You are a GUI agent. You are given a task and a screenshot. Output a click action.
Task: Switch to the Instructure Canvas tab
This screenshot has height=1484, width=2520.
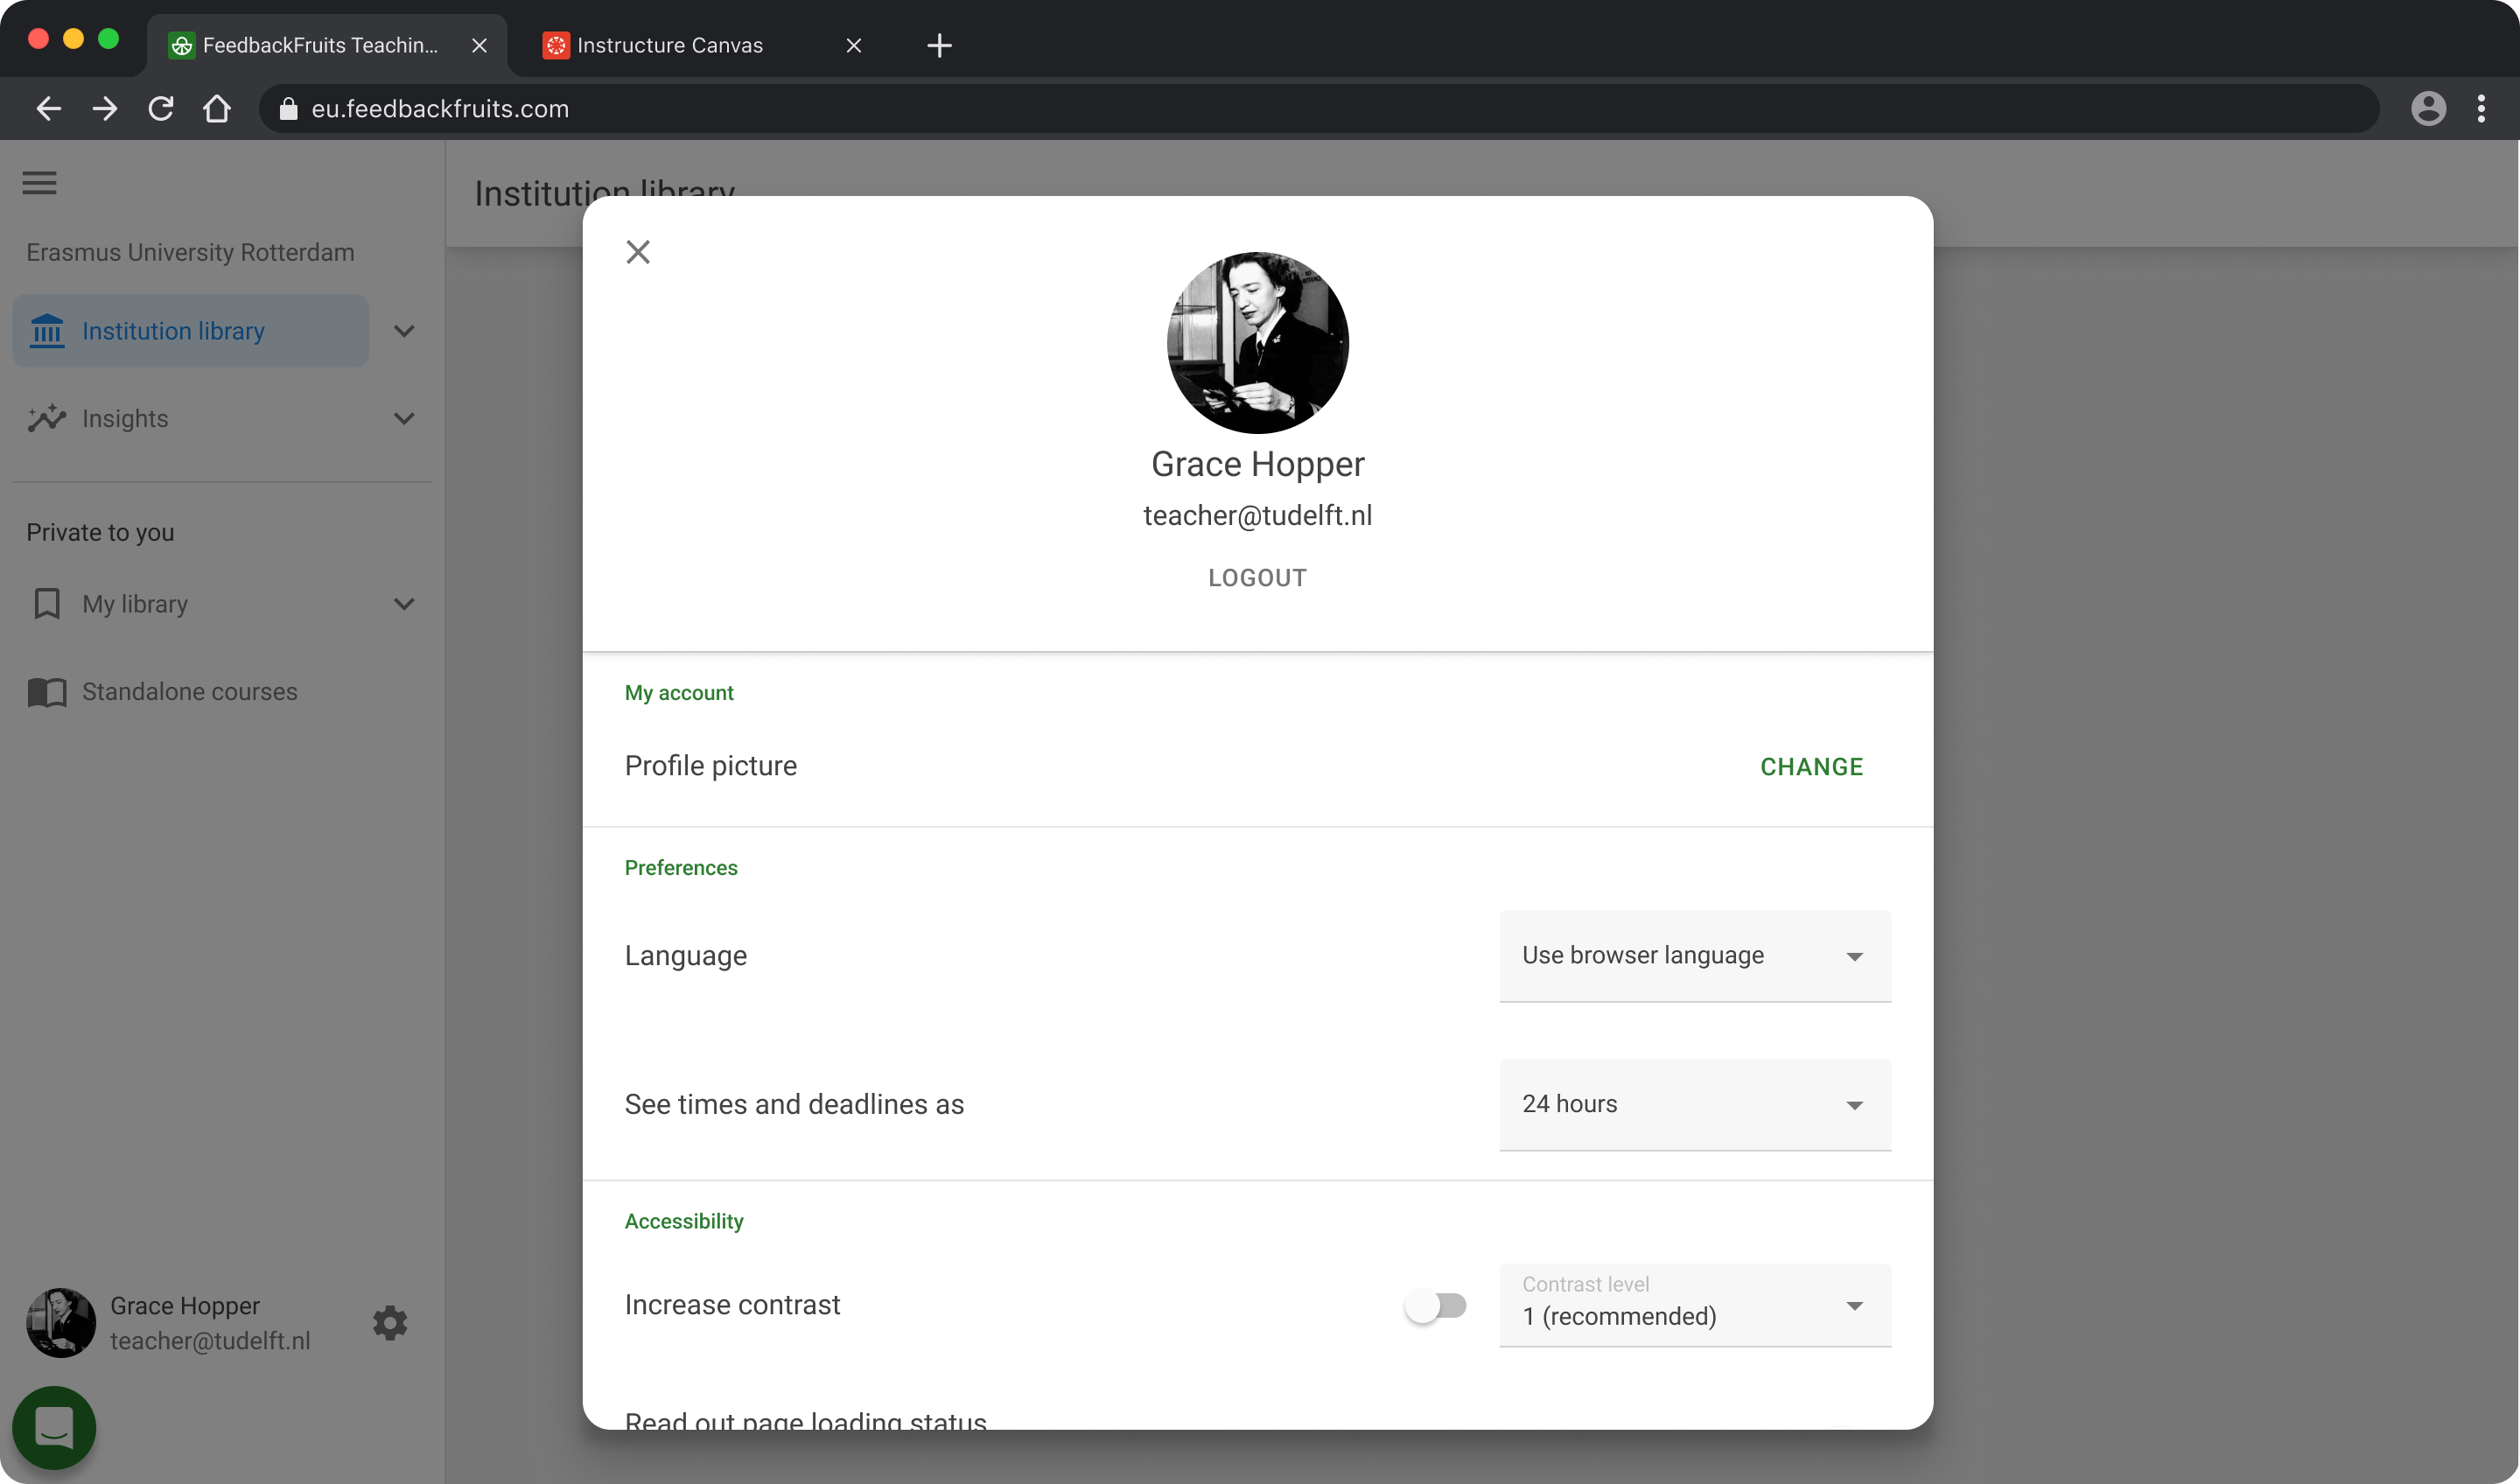[x=700, y=45]
